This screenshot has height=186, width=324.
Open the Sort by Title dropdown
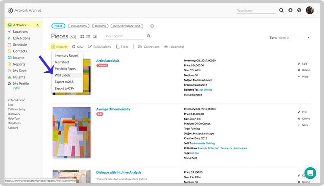294,38
